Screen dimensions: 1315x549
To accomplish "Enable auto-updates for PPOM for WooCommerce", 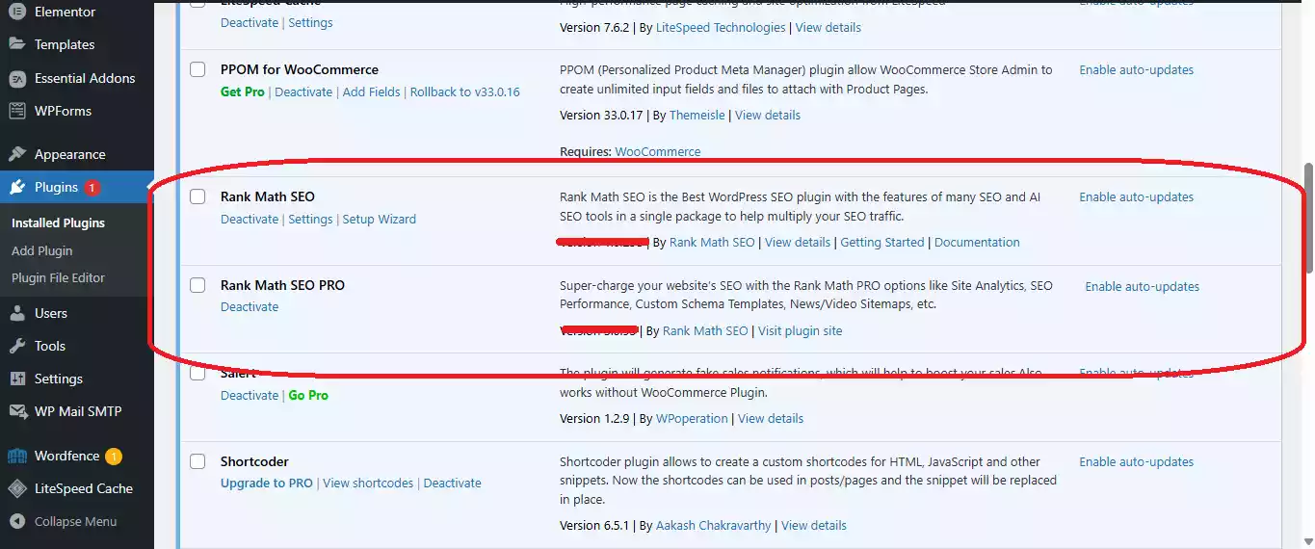I will click(x=1136, y=69).
